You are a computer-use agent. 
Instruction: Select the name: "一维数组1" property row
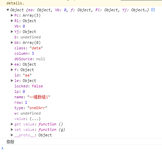(32, 97)
